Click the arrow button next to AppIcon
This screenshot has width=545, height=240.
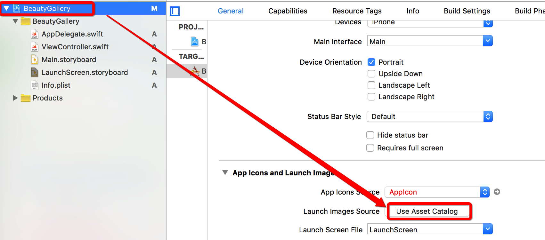[497, 192]
